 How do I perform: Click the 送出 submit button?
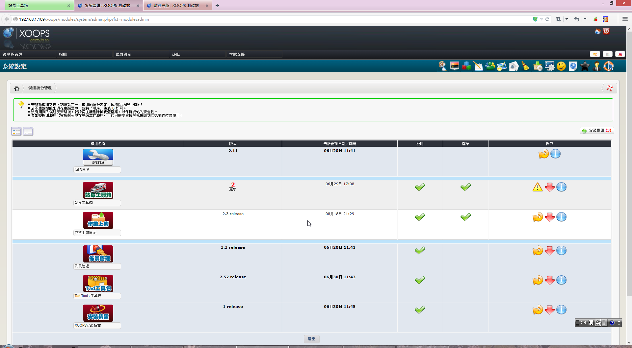coord(312,339)
